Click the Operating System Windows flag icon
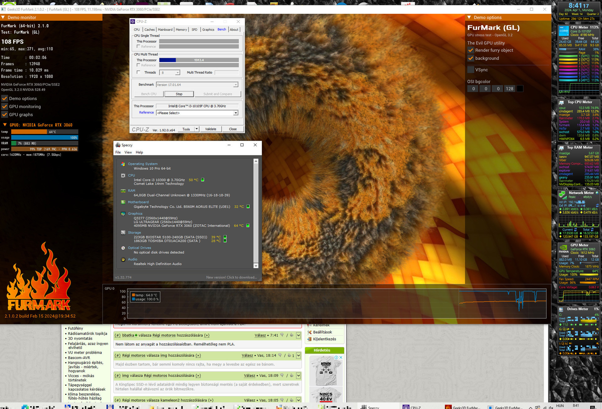 point(123,164)
